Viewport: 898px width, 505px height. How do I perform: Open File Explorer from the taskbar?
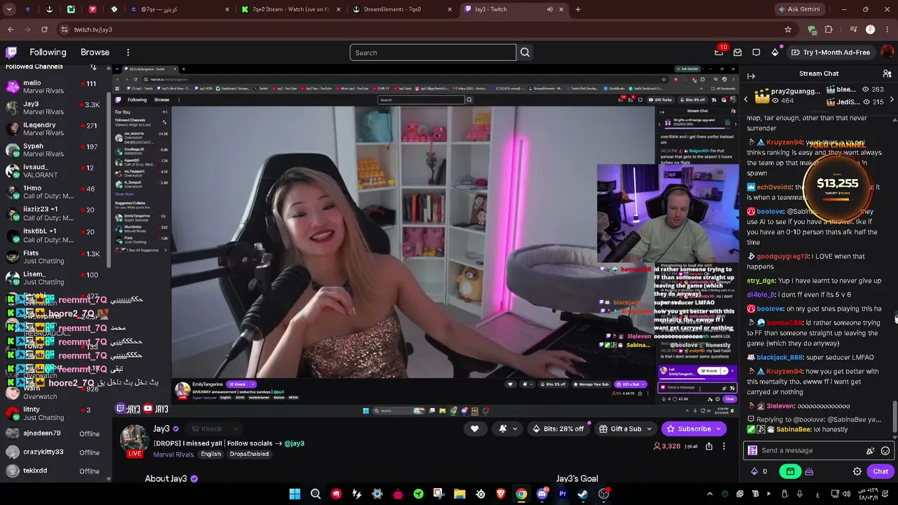pos(460,494)
